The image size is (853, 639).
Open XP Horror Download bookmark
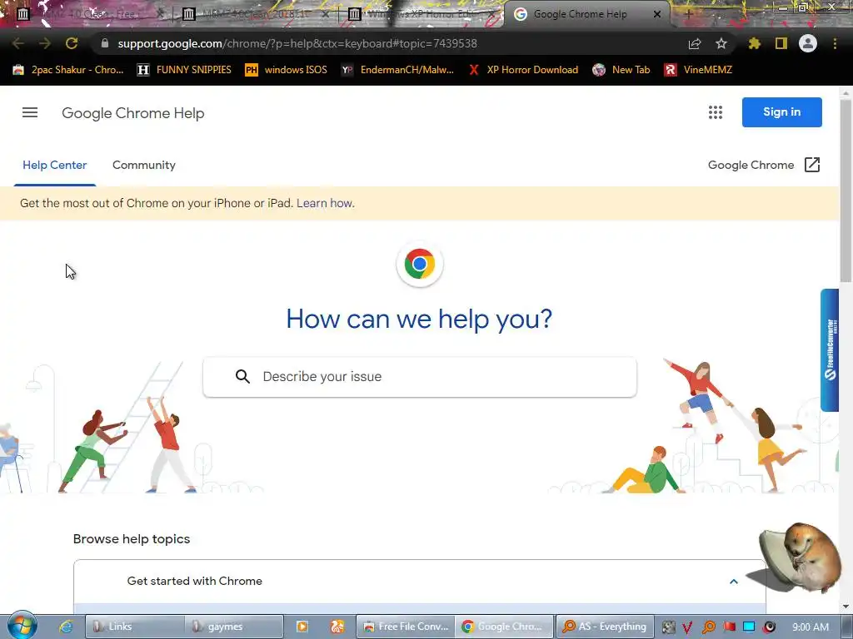(x=523, y=70)
